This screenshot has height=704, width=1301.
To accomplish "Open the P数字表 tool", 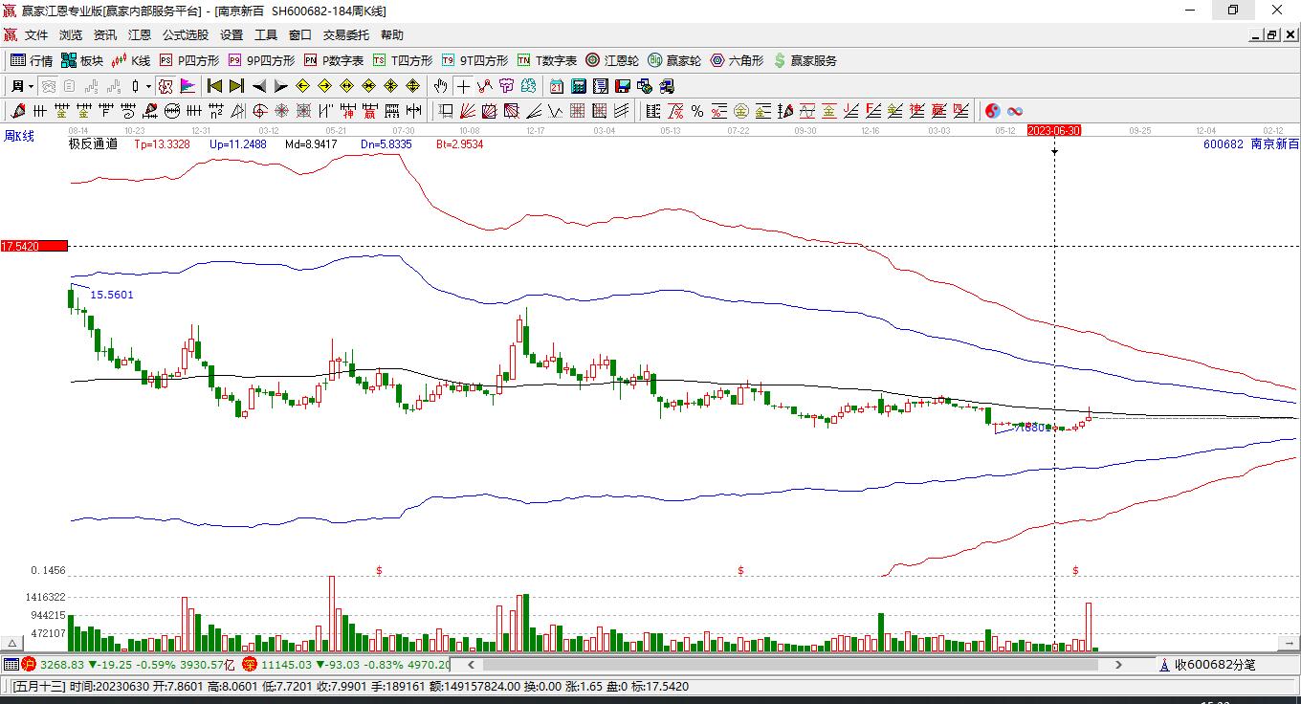I will pyautogui.click(x=334, y=60).
